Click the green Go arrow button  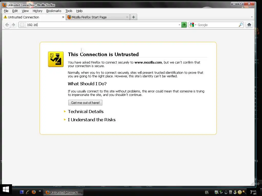click(x=184, y=25)
